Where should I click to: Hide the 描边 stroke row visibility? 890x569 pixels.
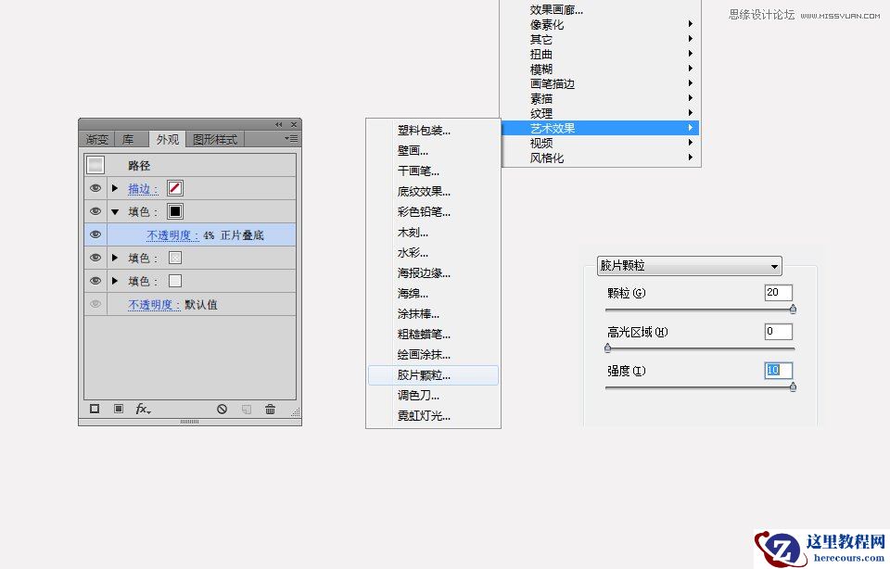click(x=95, y=188)
